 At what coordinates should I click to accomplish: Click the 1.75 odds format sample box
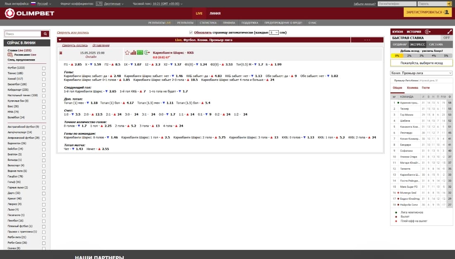click(x=99, y=4)
